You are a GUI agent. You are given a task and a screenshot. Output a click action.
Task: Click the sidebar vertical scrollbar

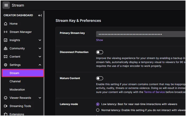[x=44, y=63]
